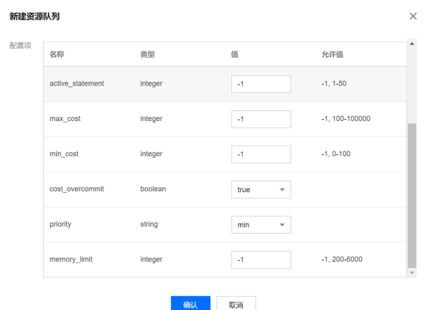
Task: Open the priority min dropdown
Action: pyautogui.click(x=261, y=225)
